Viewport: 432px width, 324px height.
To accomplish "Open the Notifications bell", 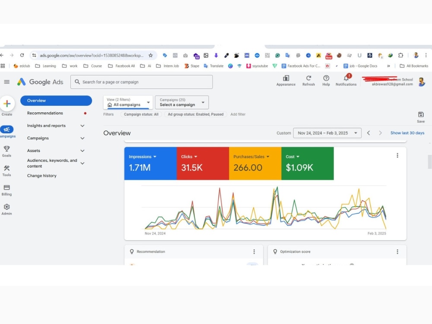I will click(346, 78).
